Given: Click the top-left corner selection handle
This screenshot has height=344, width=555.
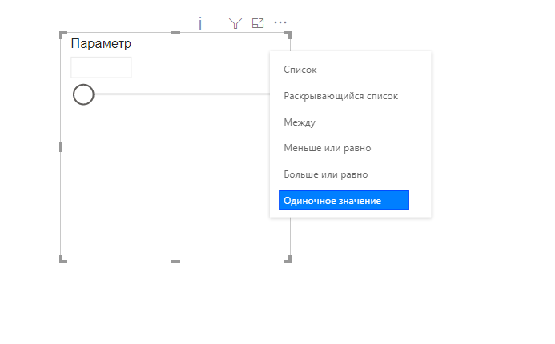Looking at the screenshot, I should tap(63, 35).
